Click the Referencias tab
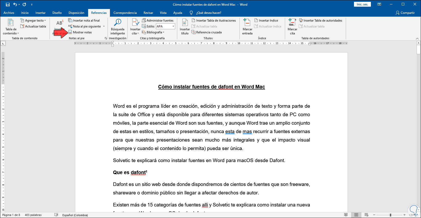 (x=99, y=13)
